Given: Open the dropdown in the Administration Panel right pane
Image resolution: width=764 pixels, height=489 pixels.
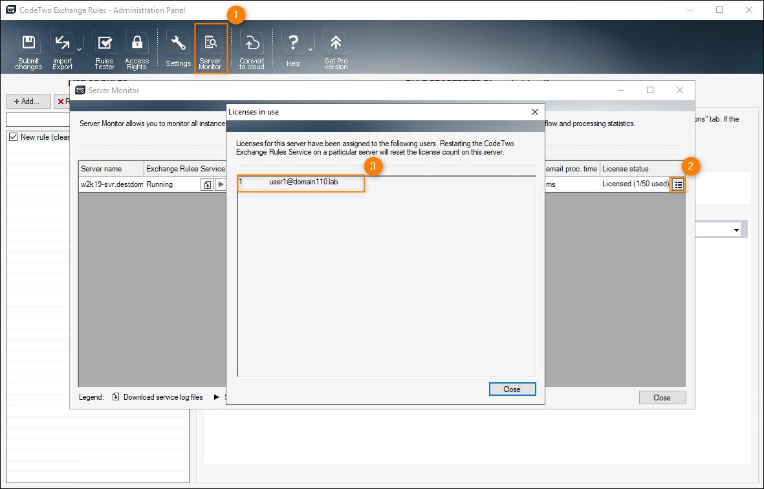Looking at the screenshot, I should (736, 230).
